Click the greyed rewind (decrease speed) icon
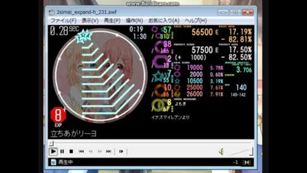The height and width of the screenshot is (173, 307). pos(91,152)
